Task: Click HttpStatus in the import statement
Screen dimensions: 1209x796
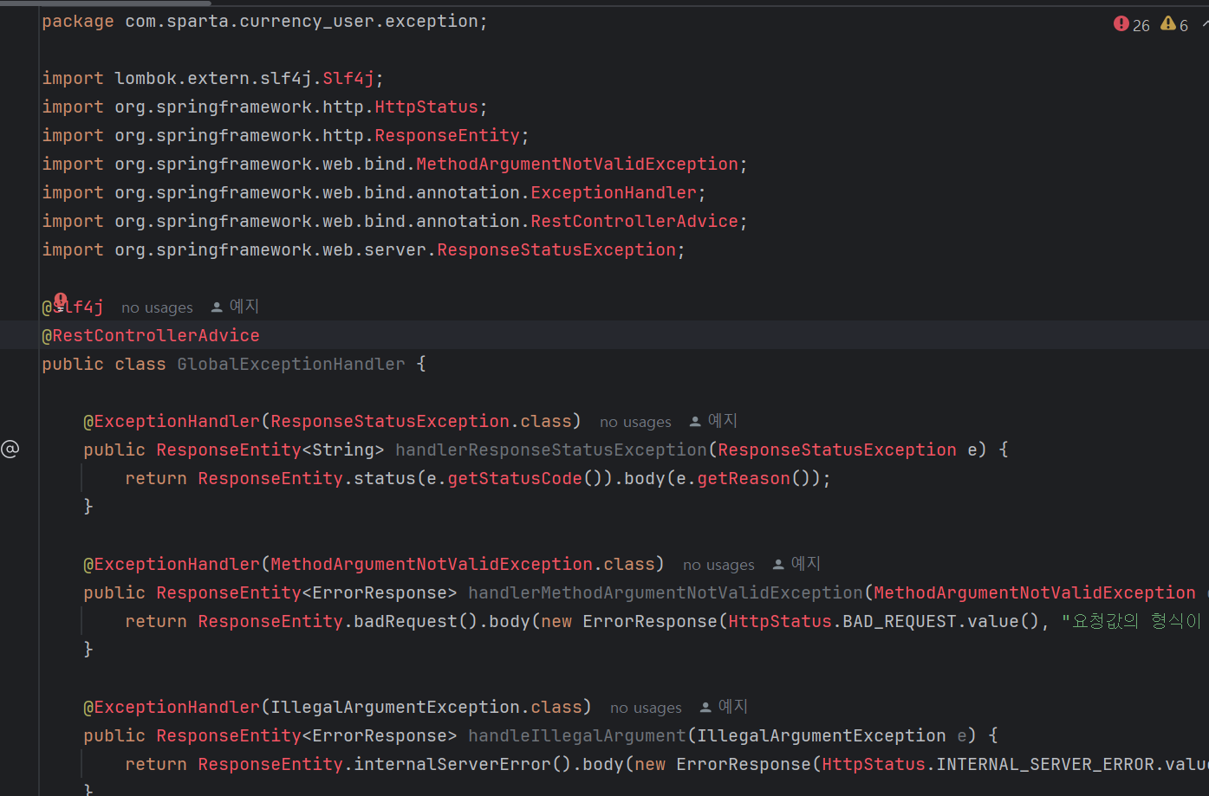Action: click(426, 107)
